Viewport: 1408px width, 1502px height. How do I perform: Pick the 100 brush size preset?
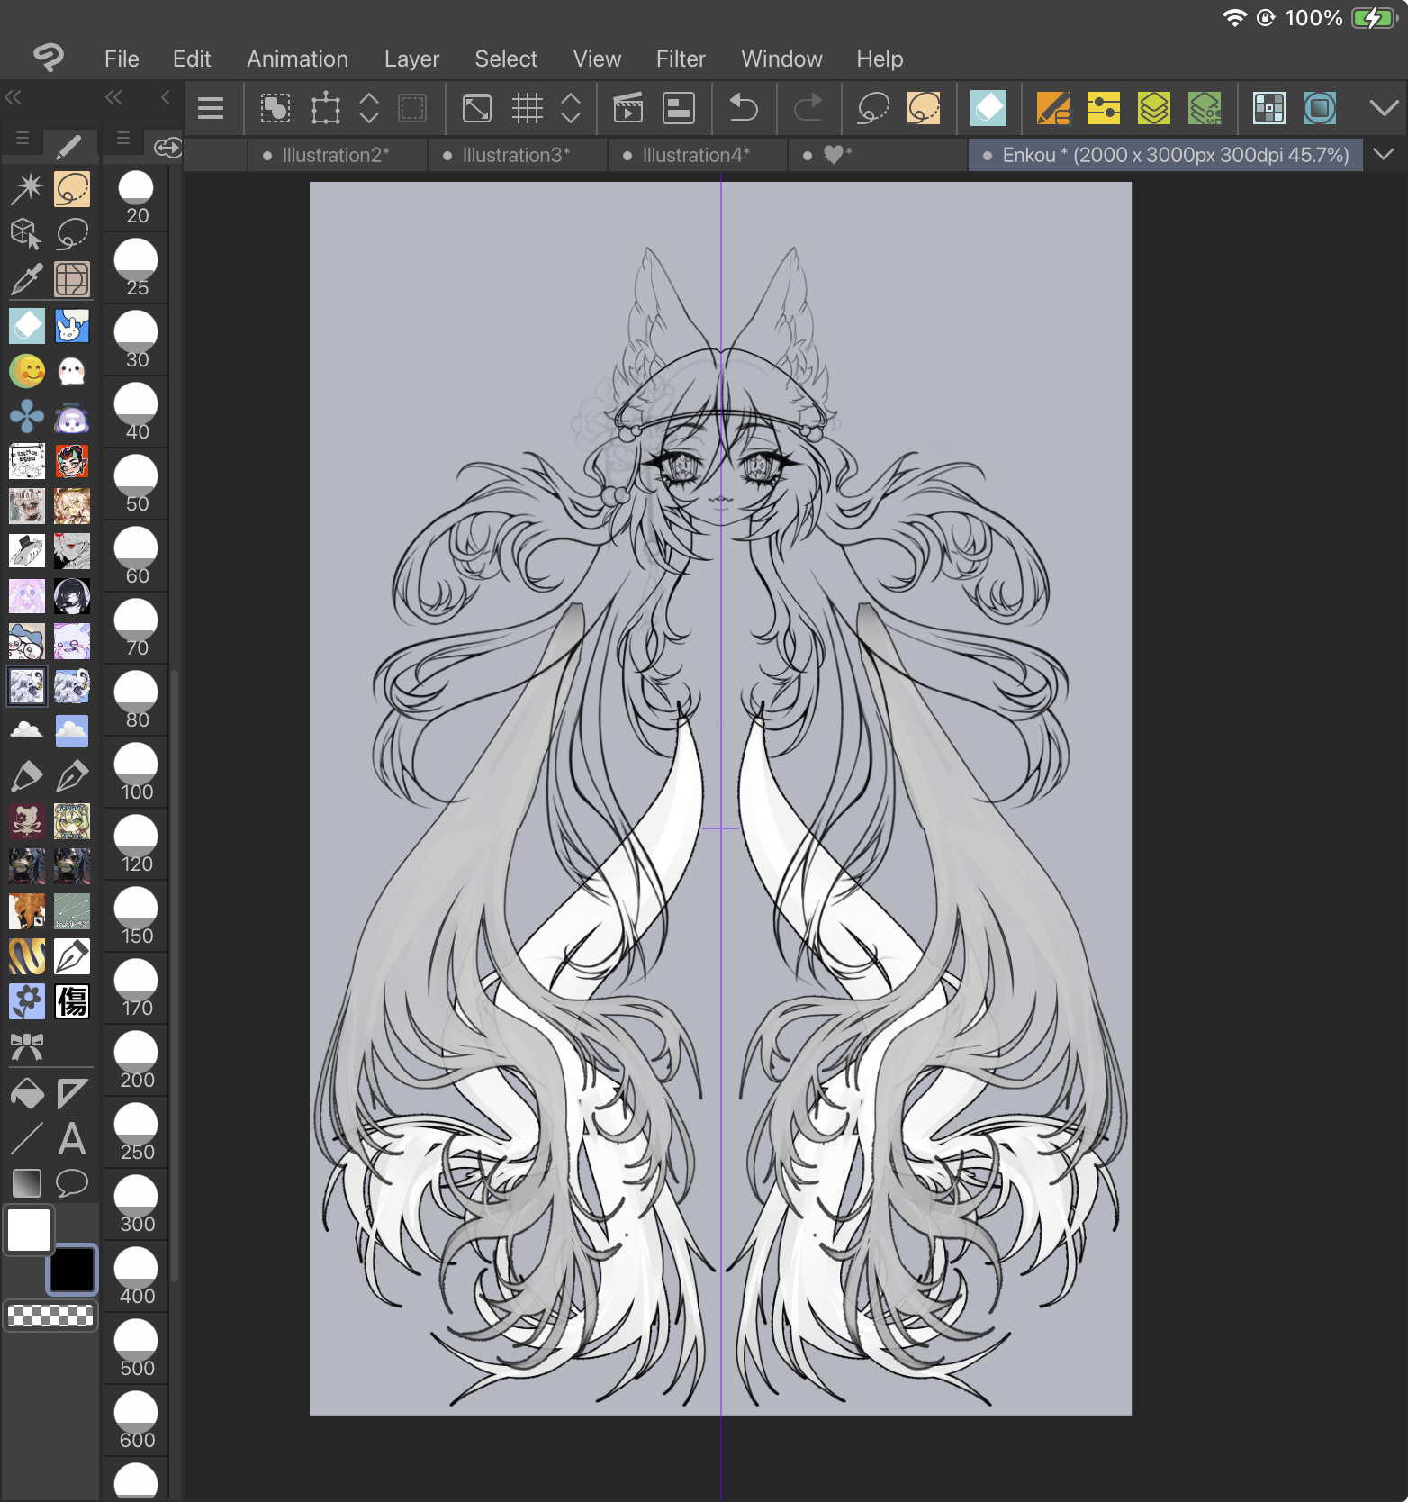pos(137,773)
